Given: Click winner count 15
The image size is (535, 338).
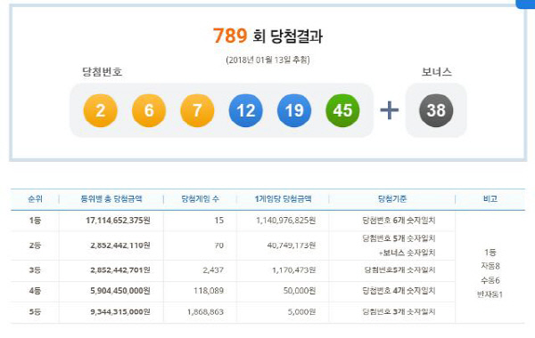Looking at the screenshot, I should [x=219, y=221].
